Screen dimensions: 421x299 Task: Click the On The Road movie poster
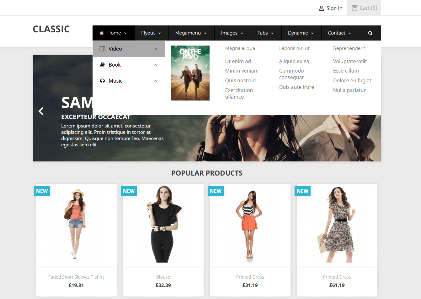(x=190, y=73)
